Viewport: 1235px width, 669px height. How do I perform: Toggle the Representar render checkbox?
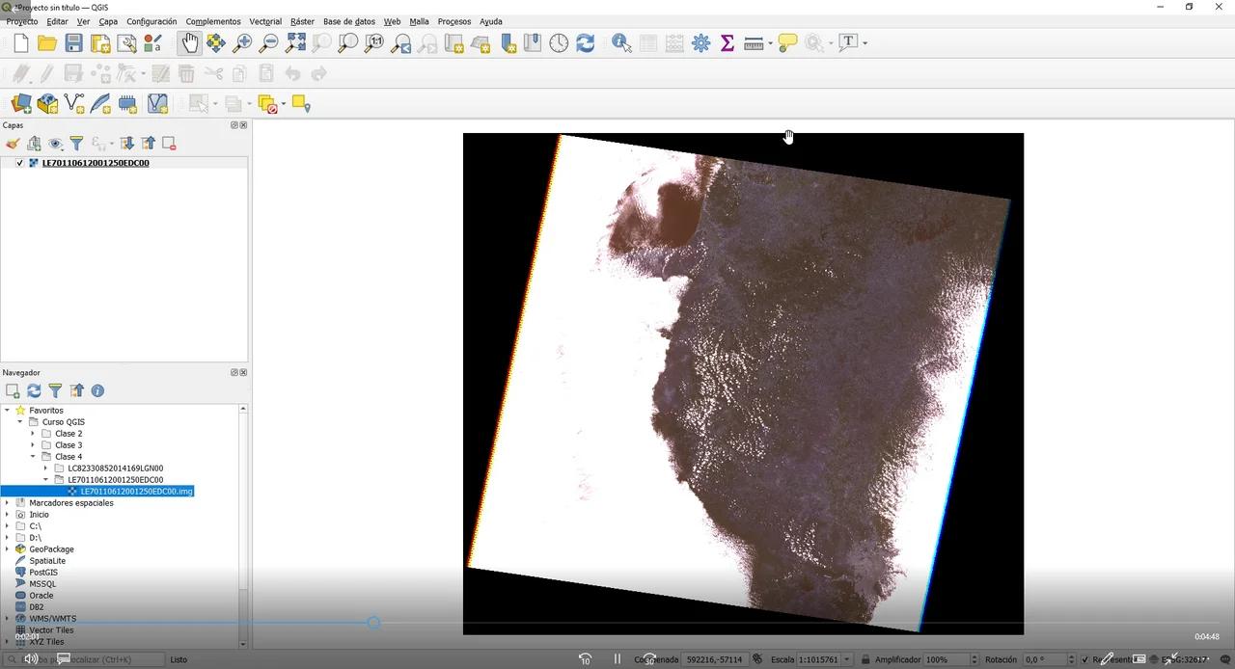pyautogui.click(x=1084, y=659)
